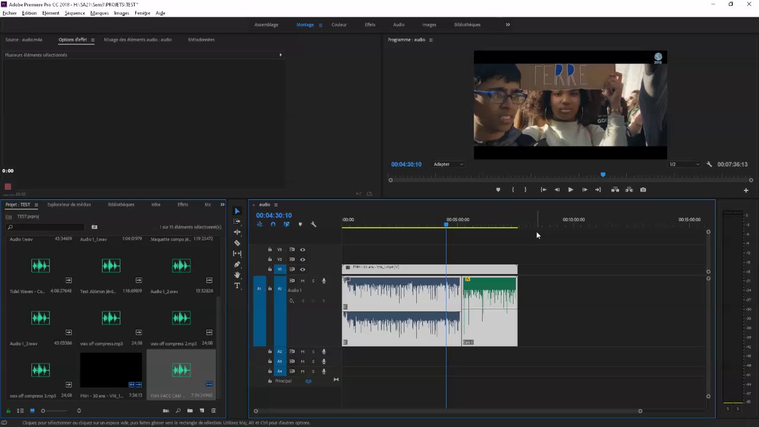Hide the V1 video track output

point(302,269)
